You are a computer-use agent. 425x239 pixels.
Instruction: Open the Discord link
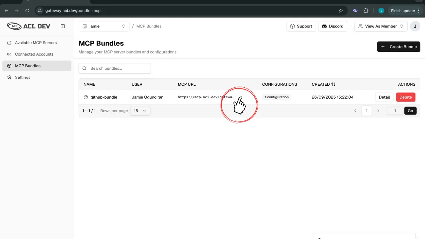(333, 26)
